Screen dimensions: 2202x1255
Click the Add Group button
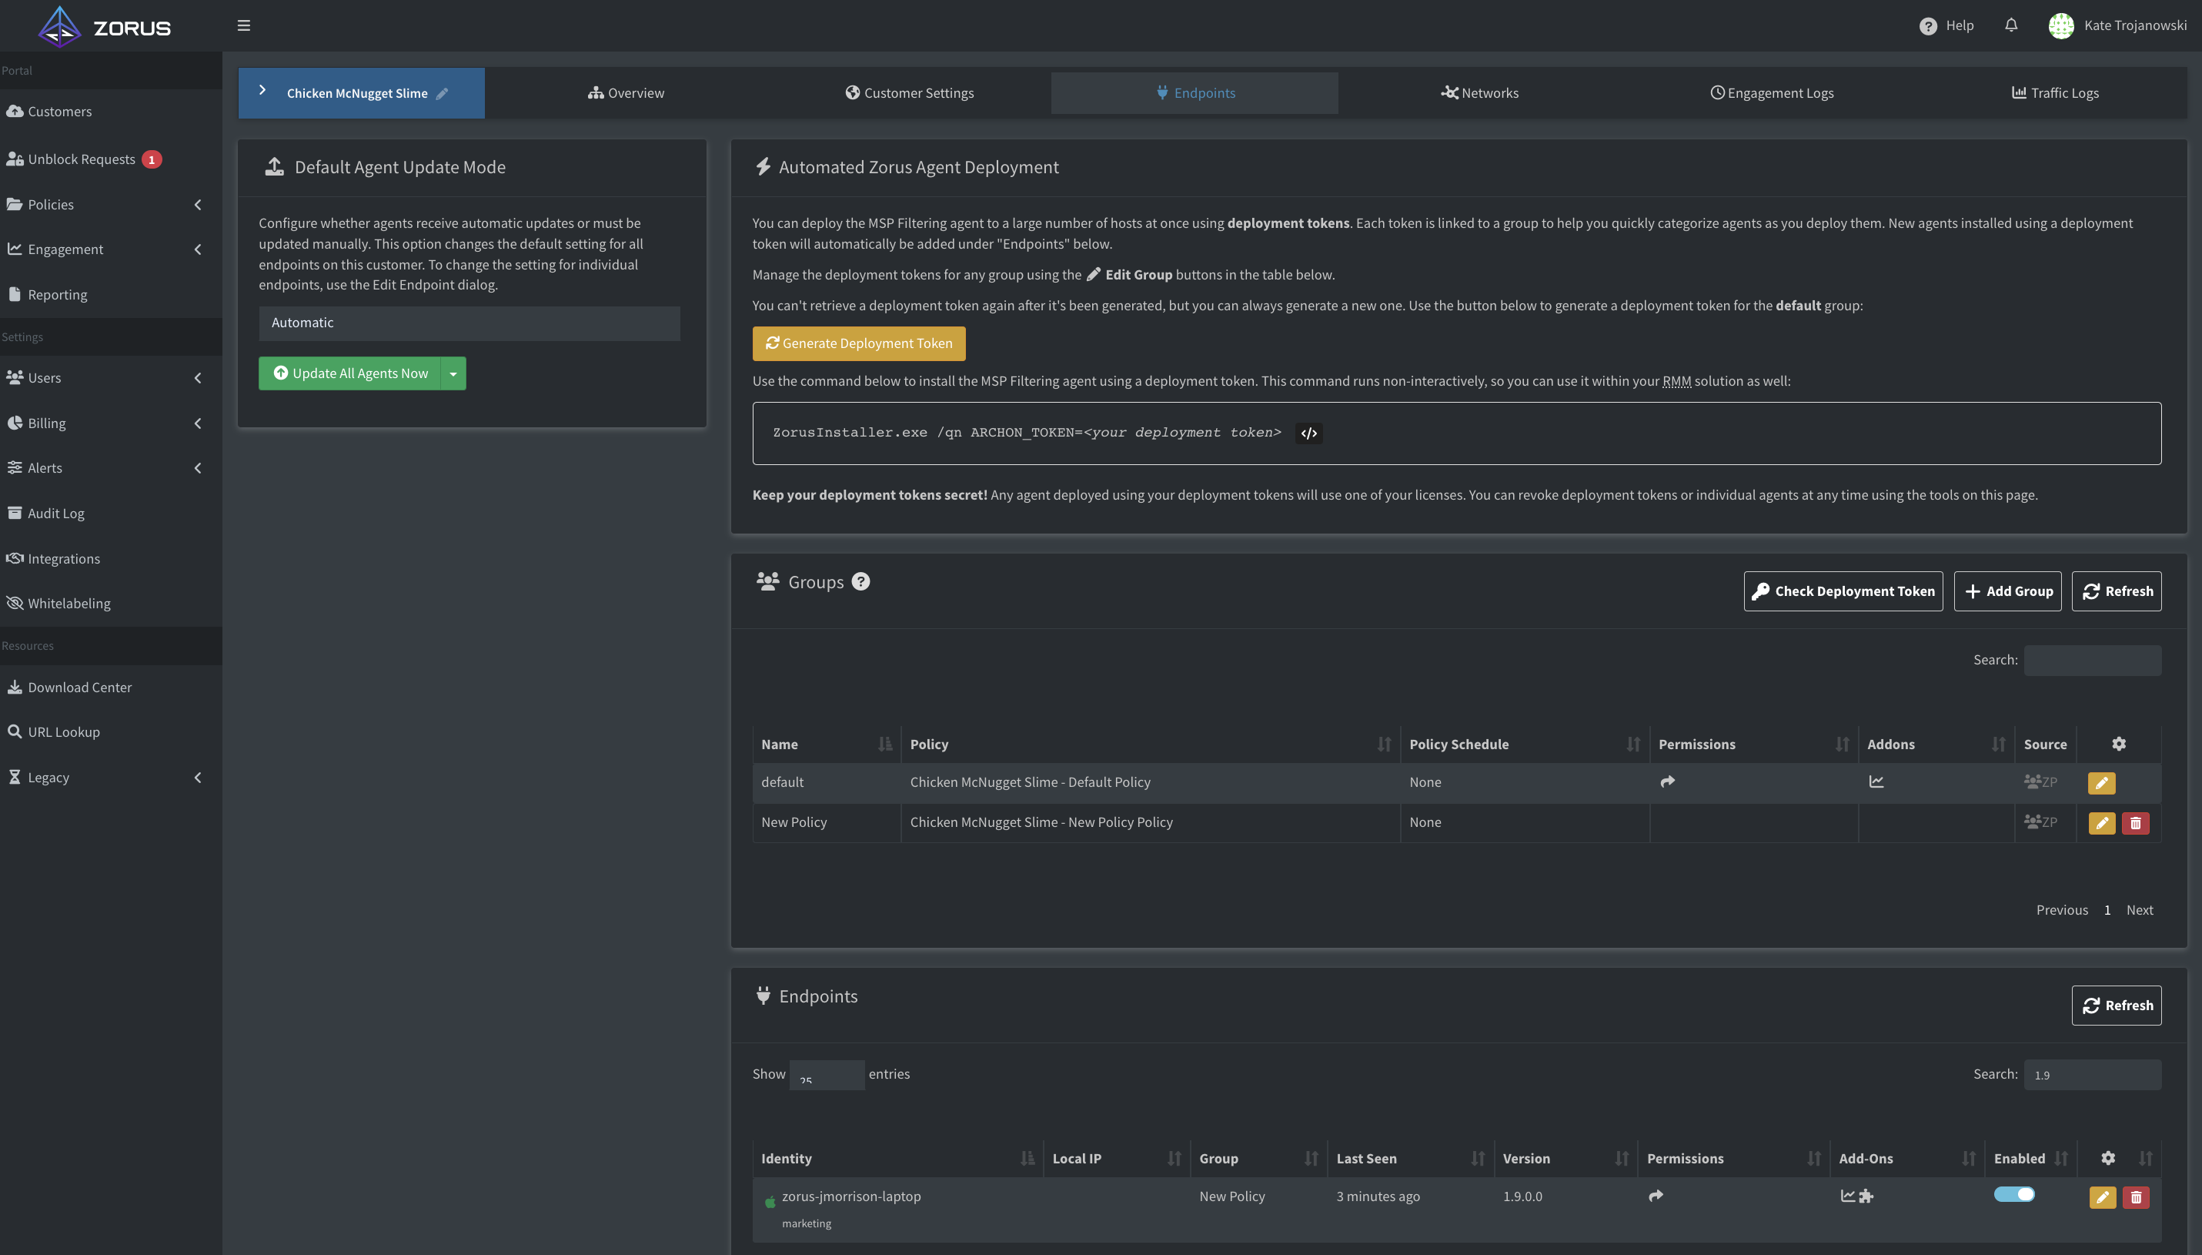[x=2007, y=591]
